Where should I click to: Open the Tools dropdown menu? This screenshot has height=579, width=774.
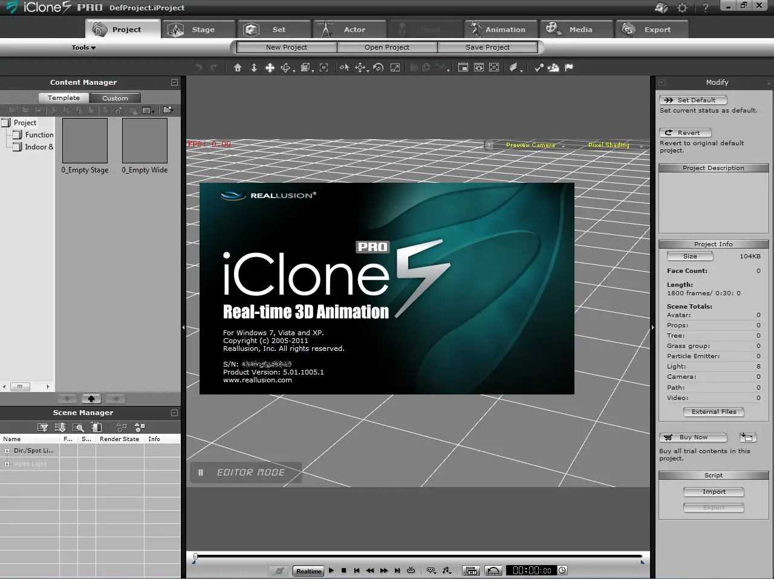coord(83,47)
